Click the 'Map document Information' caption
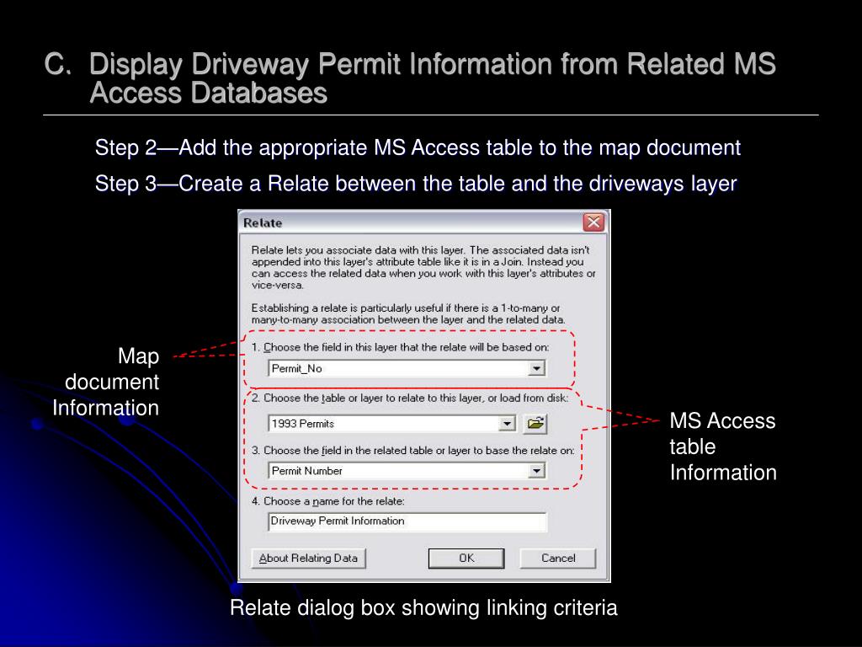The image size is (862, 647). click(x=106, y=382)
